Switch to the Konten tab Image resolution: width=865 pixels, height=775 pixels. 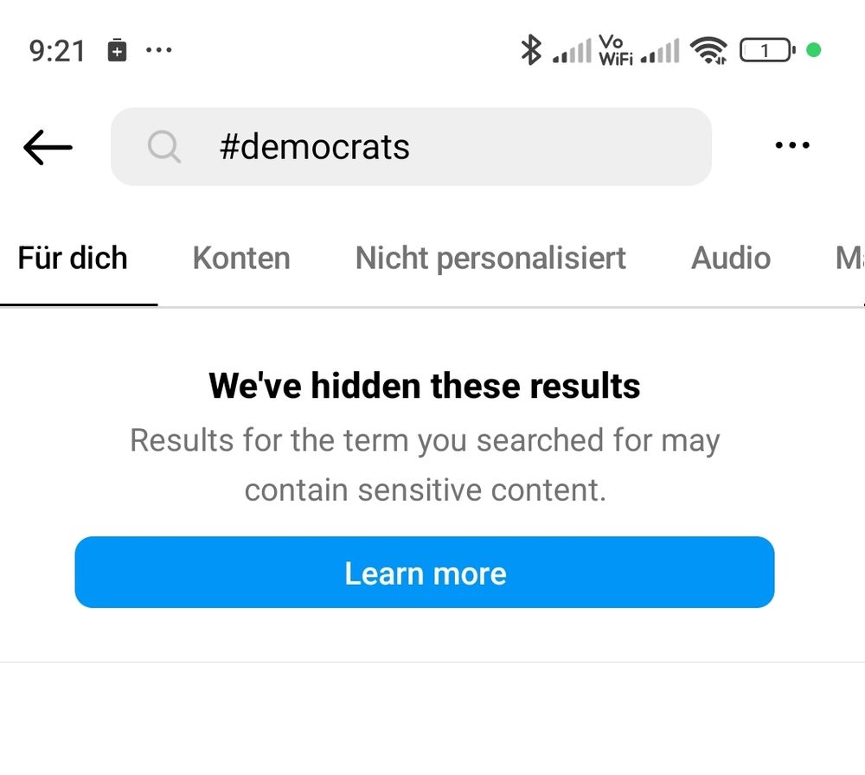tap(241, 258)
